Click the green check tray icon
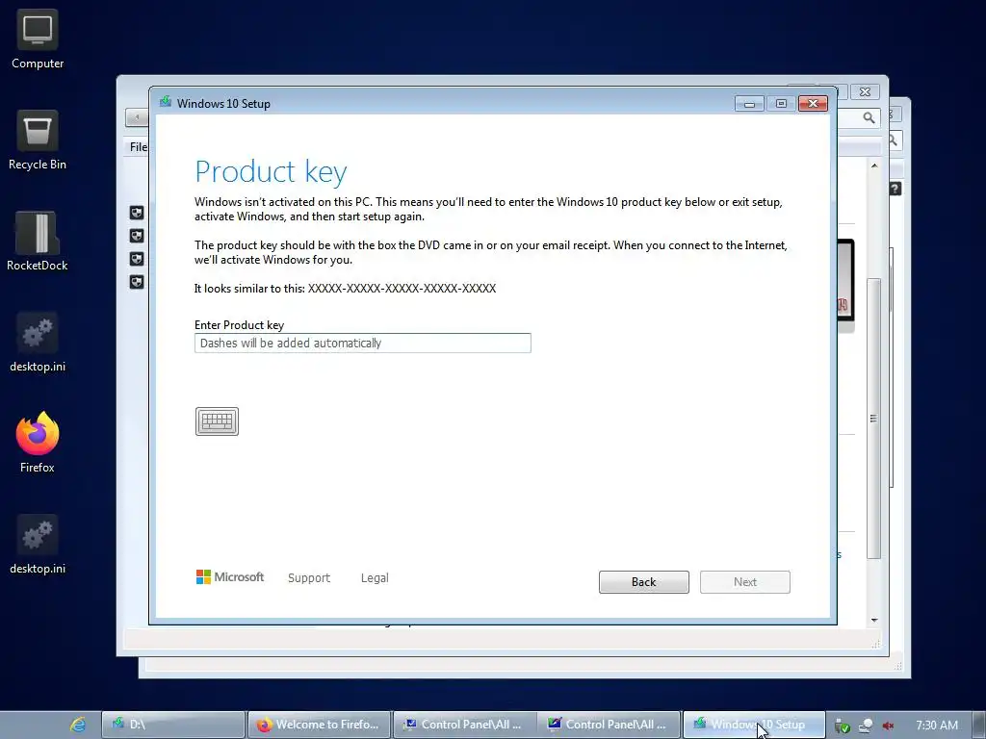The height and width of the screenshot is (739, 986). (843, 726)
